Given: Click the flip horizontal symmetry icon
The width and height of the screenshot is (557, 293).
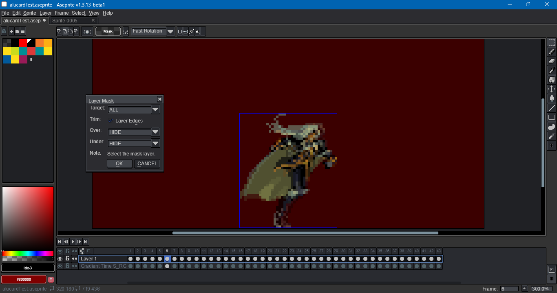Looking at the screenshot, I should (180, 32).
